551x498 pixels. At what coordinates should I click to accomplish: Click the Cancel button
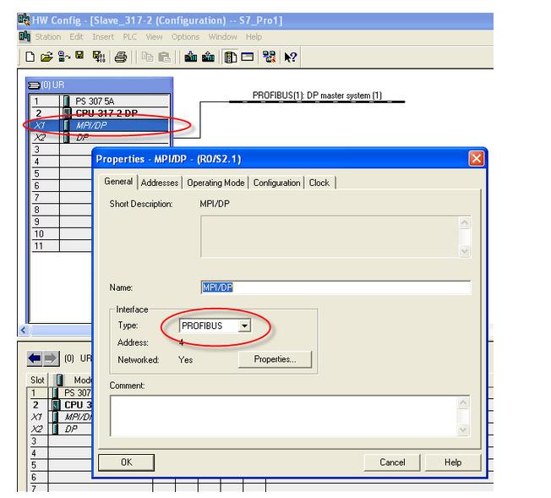pyautogui.click(x=392, y=462)
